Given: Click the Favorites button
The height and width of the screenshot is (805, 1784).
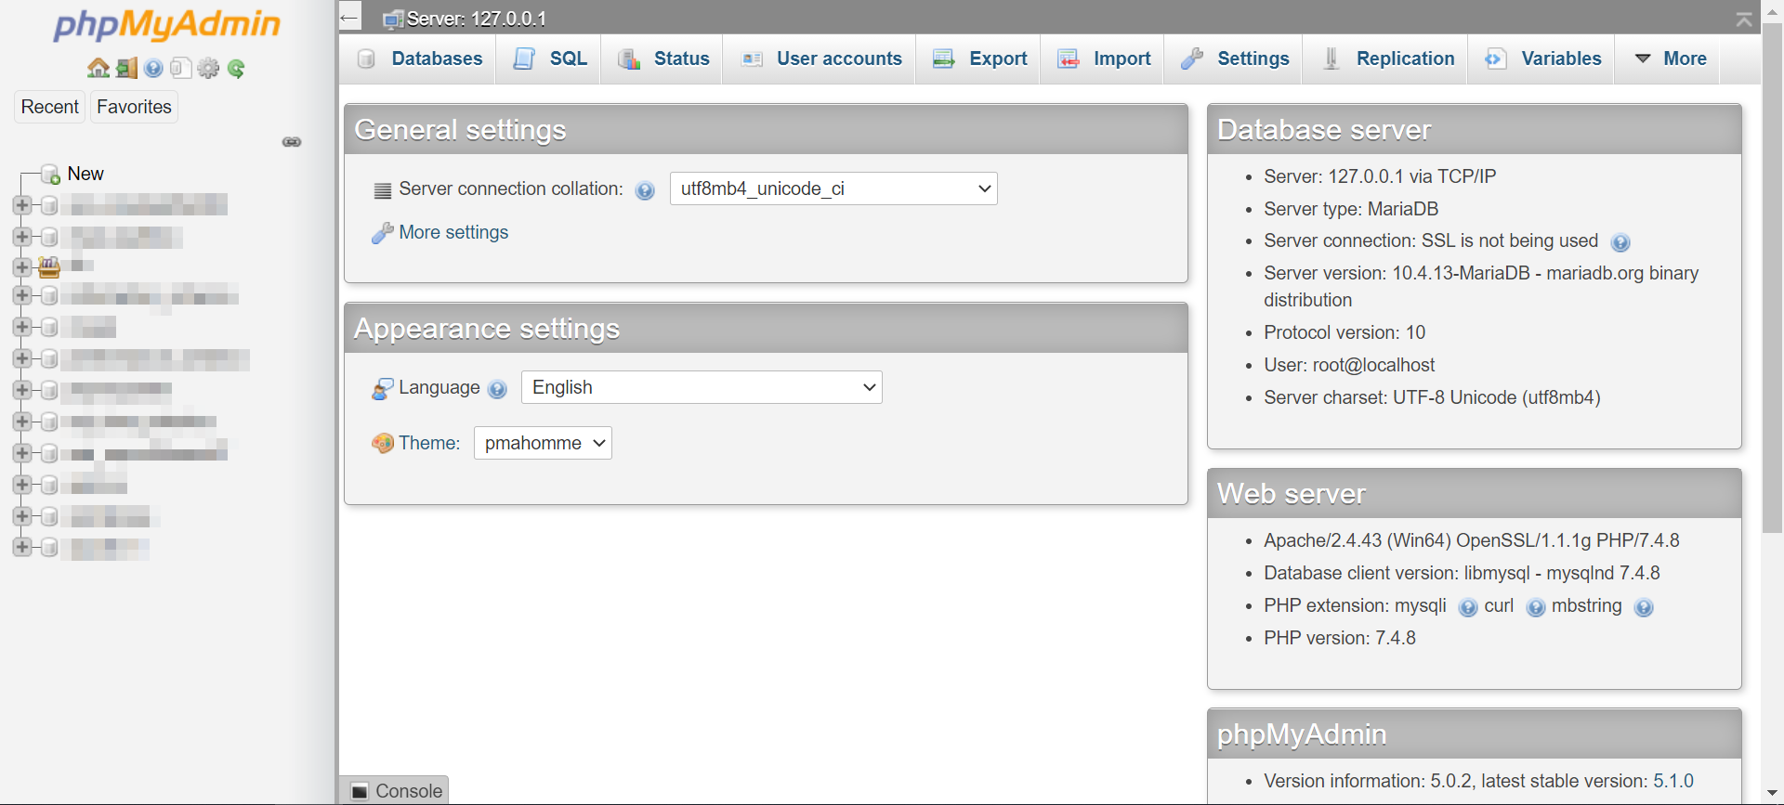Looking at the screenshot, I should (x=134, y=107).
